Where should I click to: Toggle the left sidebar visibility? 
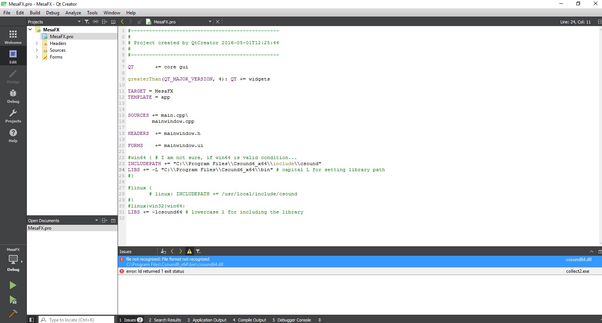tap(32, 320)
